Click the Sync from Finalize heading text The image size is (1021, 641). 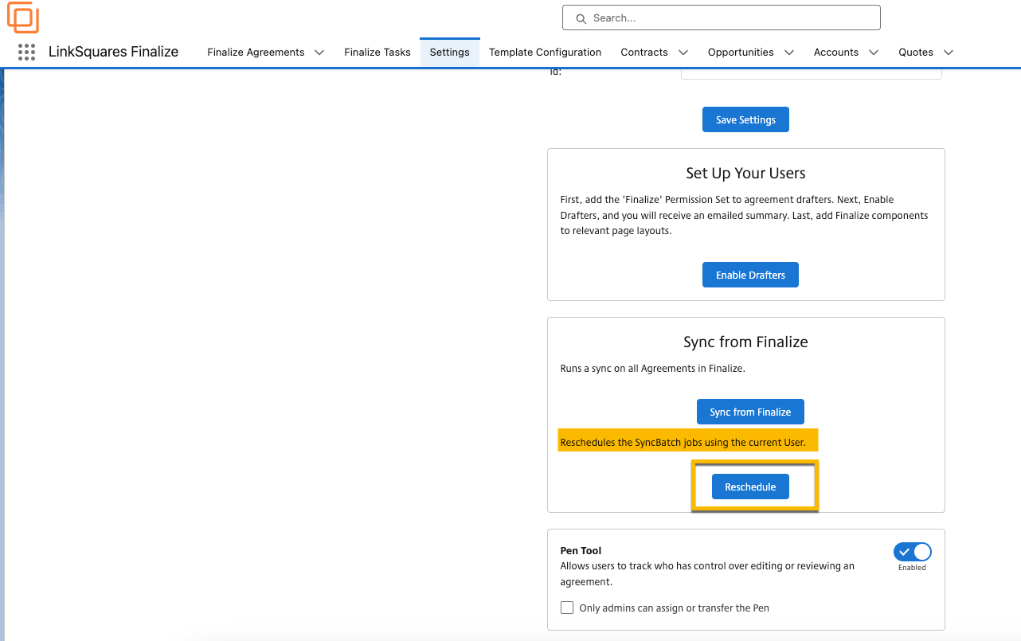tap(745, 342)
